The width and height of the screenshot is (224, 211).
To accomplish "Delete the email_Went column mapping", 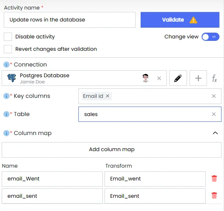I will pos(214,178).
